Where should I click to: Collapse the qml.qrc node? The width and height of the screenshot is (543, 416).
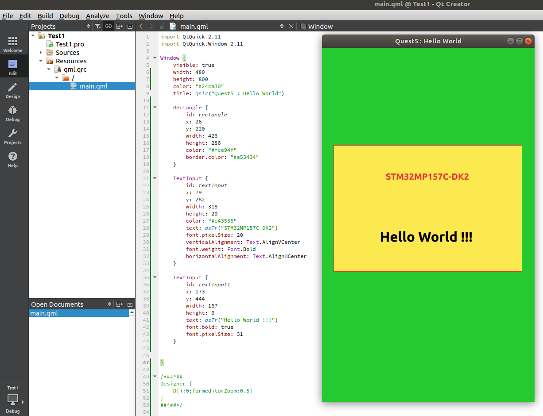tap(49, 69)
